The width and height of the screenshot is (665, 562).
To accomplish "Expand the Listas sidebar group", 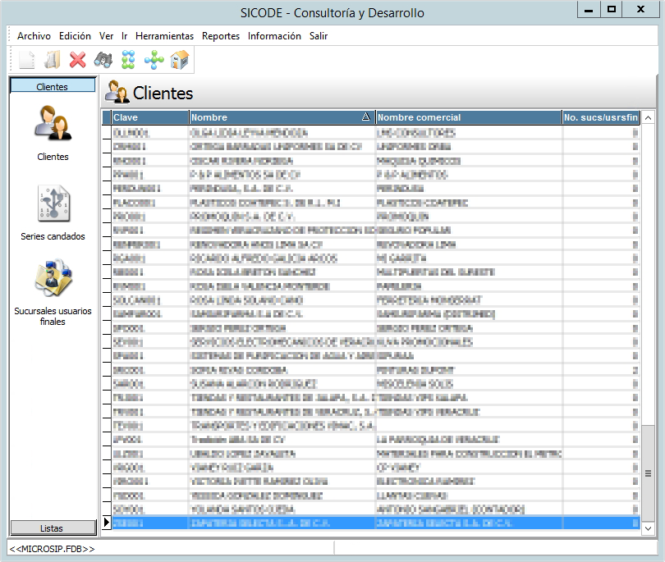I will coord(52,528).
